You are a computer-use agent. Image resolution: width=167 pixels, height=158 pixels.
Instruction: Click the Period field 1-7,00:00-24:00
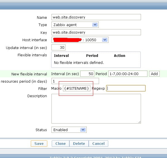(128, 74)
